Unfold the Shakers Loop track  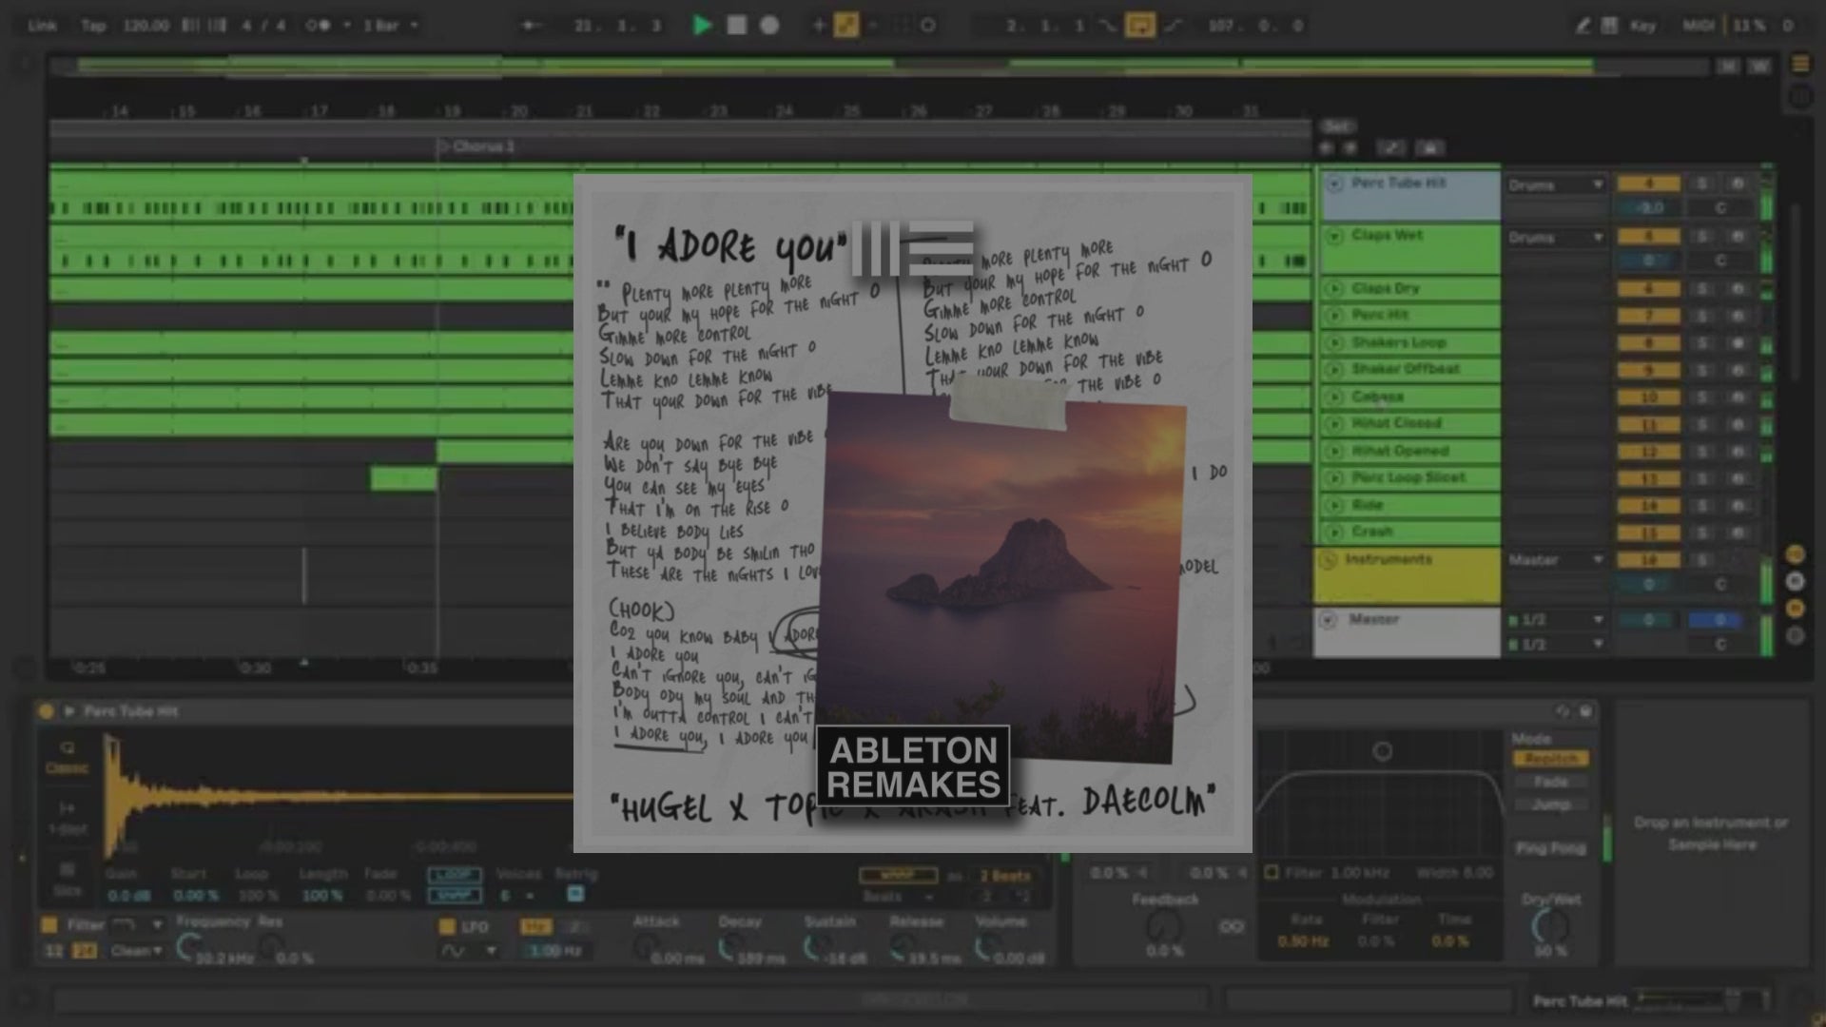click(1333, 342)
